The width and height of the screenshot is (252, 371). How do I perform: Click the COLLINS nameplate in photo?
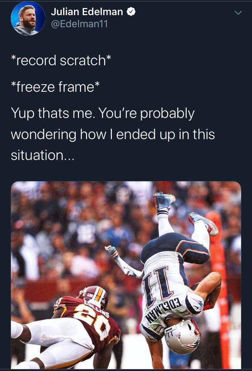click(96, 307)
